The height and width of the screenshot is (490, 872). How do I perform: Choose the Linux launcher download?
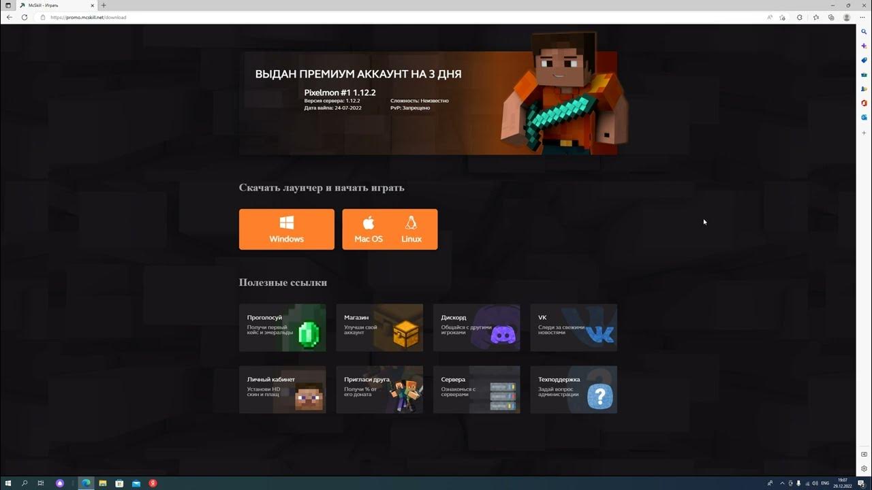click(411, 229)
